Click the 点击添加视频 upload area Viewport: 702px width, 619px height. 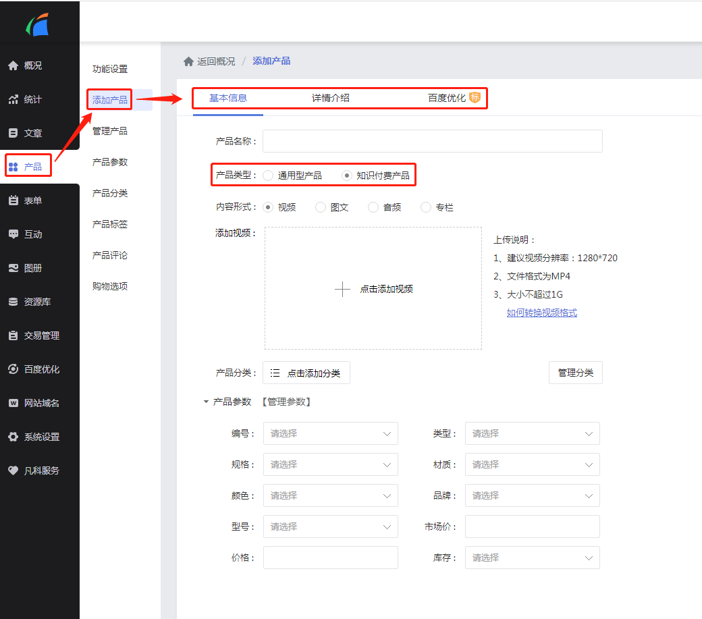[x=373, y=289]
